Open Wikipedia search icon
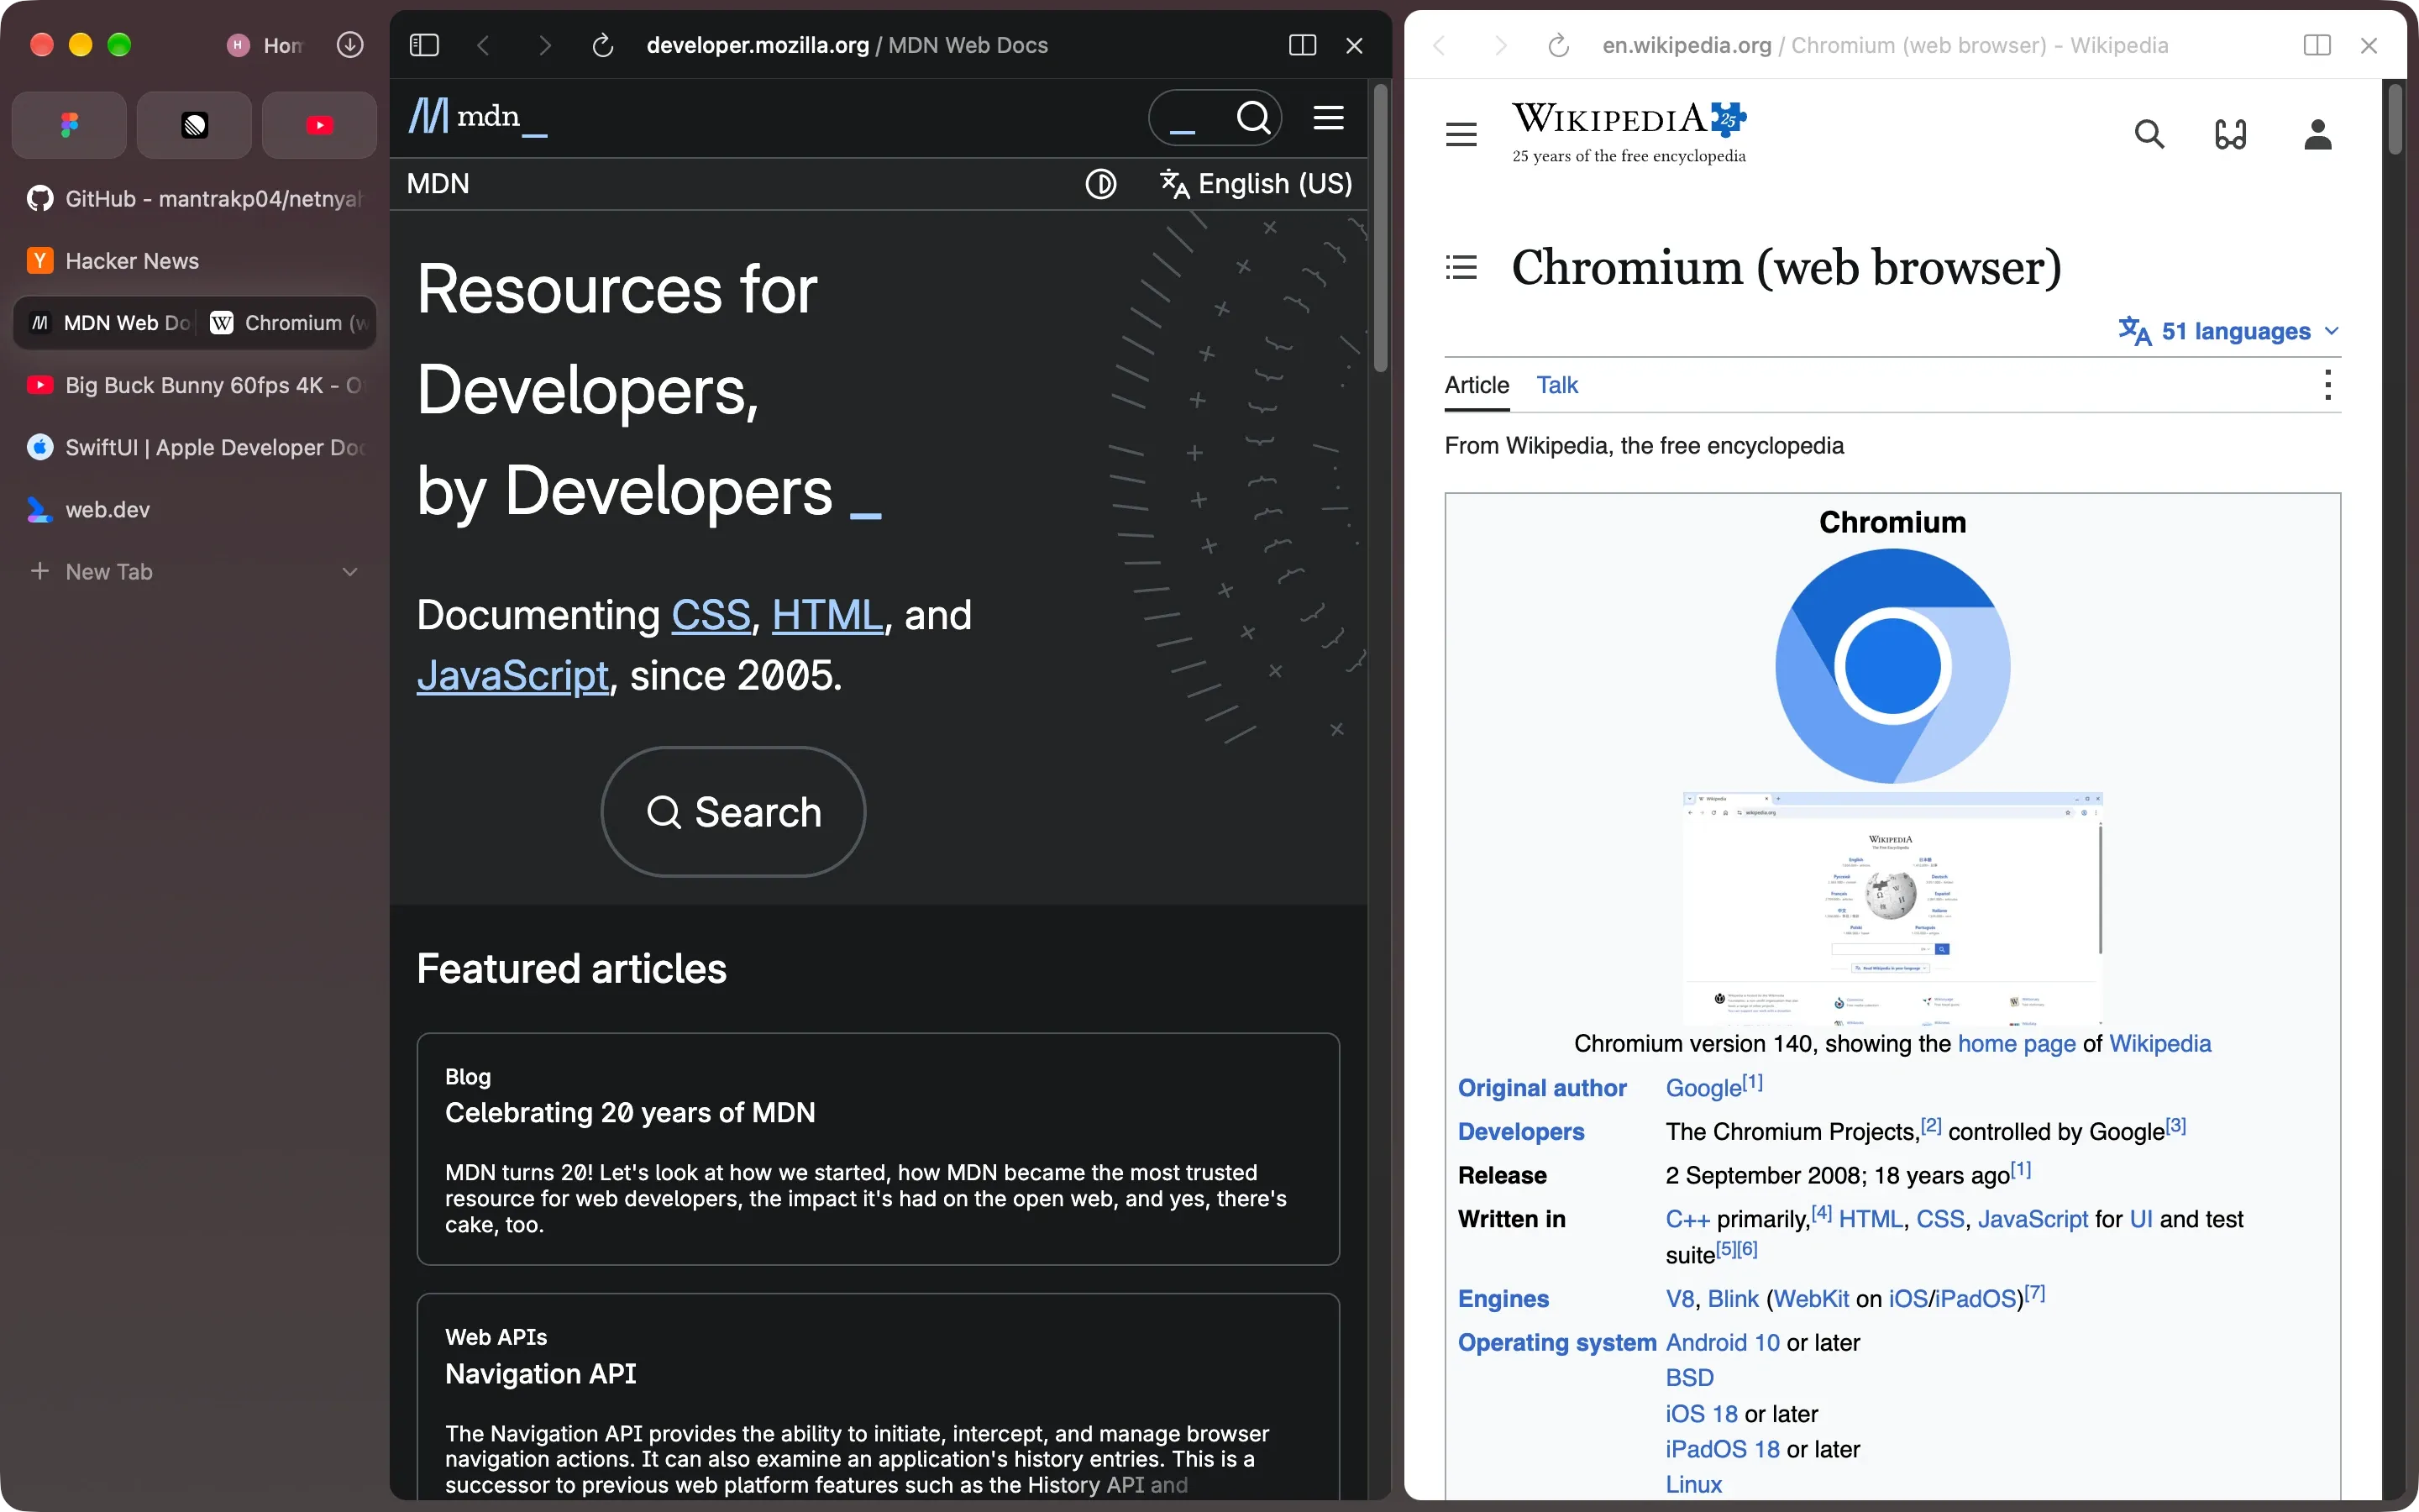 pyautogui.click(x=2149, y=134)
